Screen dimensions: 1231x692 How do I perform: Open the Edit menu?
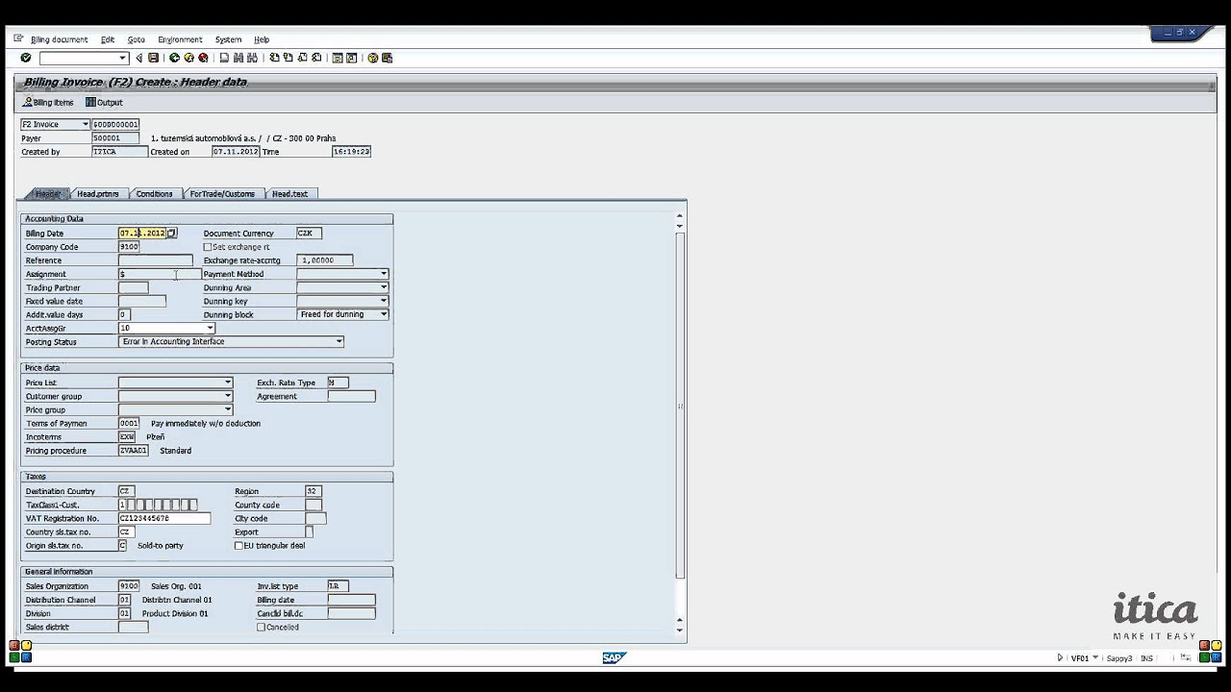[108, 39]
